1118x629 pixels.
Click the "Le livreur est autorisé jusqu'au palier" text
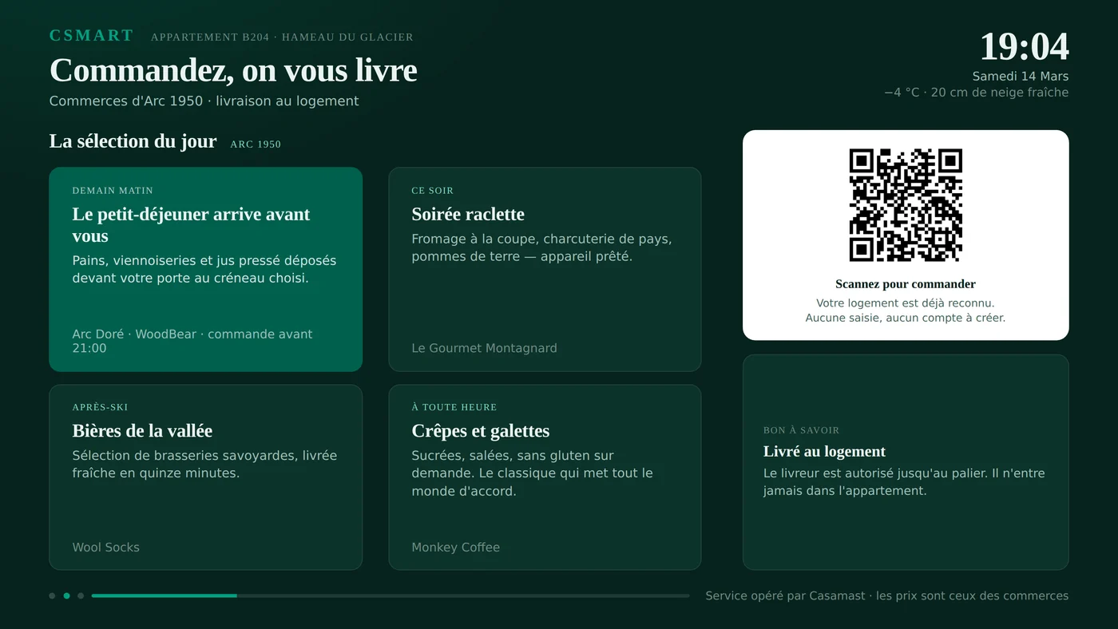(904, 482)
